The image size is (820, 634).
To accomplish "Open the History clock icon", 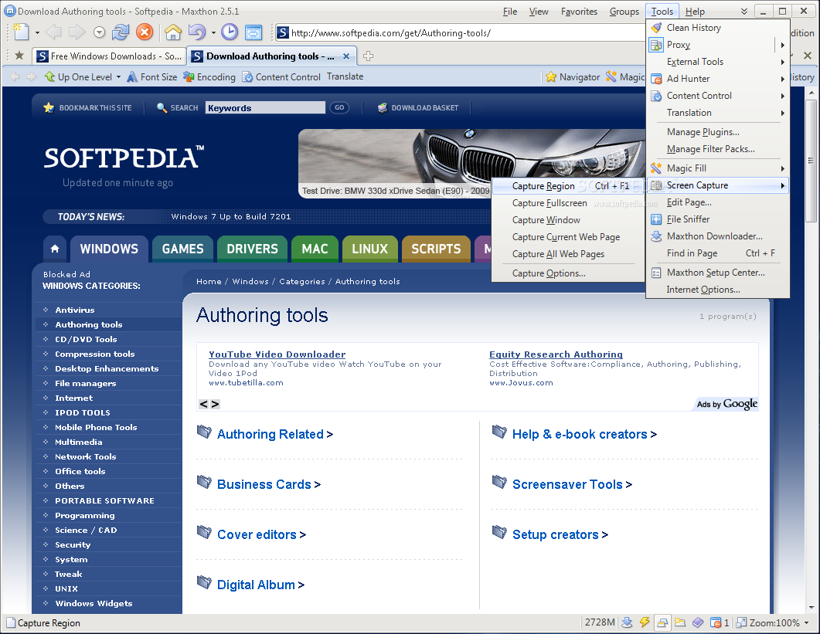I will click(x=230, y=32).
